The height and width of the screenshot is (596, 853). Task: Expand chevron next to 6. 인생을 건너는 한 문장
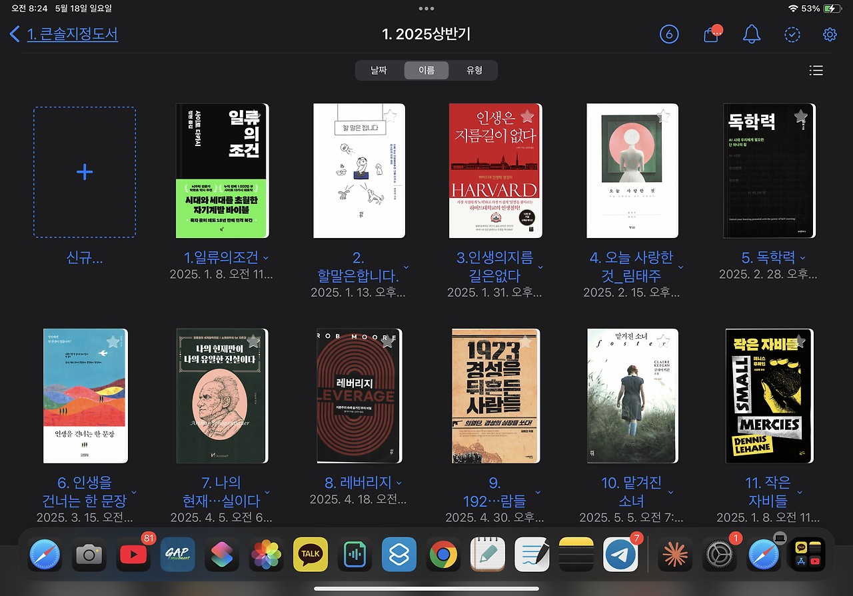(x=134, y=493)
